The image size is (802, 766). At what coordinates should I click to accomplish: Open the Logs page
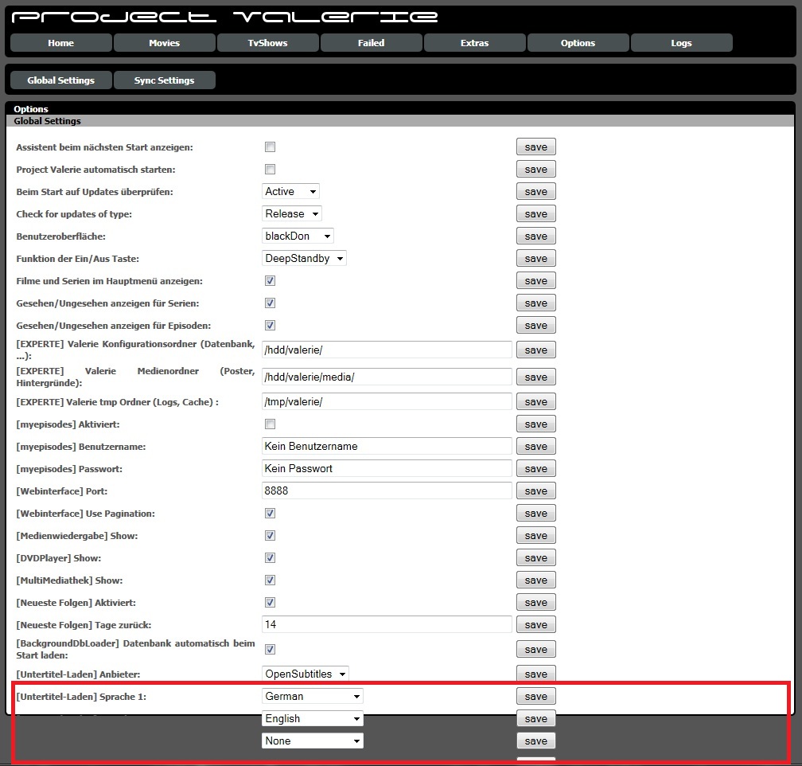tap(681, 43)
